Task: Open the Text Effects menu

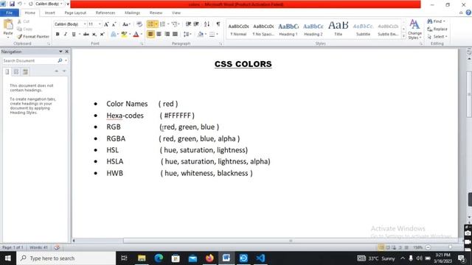Action: coord(114,35)
